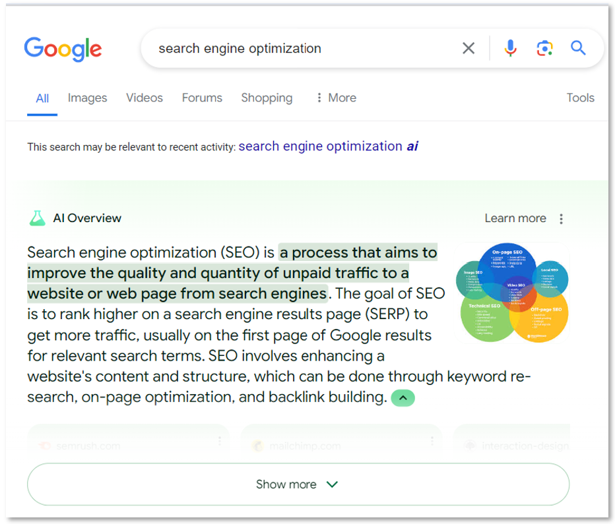Switch to the Images tab
Screen dimensions: 615x524
(x=87, y=98)
